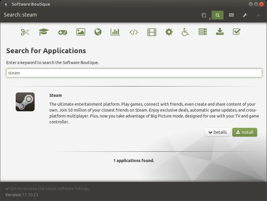This screenshot has width=267, height=201.
Task: Click the Steam logo thumbnail
Action: click(25, 102)
